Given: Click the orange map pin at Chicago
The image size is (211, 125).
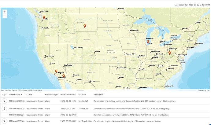Looking at the screenshot, I should [148, 42].
